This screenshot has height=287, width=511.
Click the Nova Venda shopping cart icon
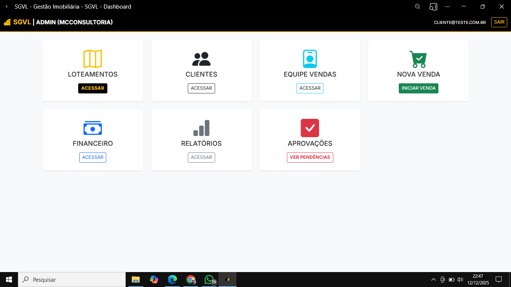click(x=418, y=58)
